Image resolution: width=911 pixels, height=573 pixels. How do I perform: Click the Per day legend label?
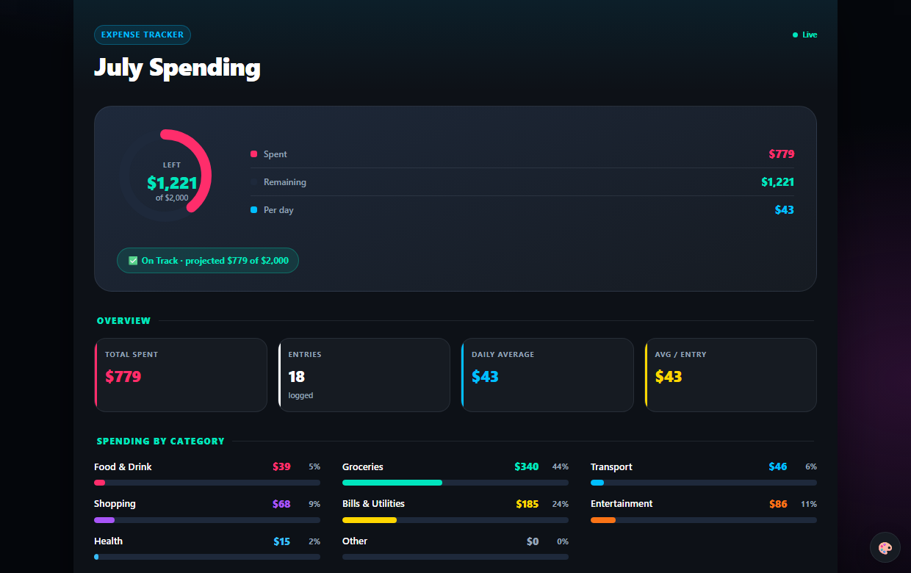[278, 210]
